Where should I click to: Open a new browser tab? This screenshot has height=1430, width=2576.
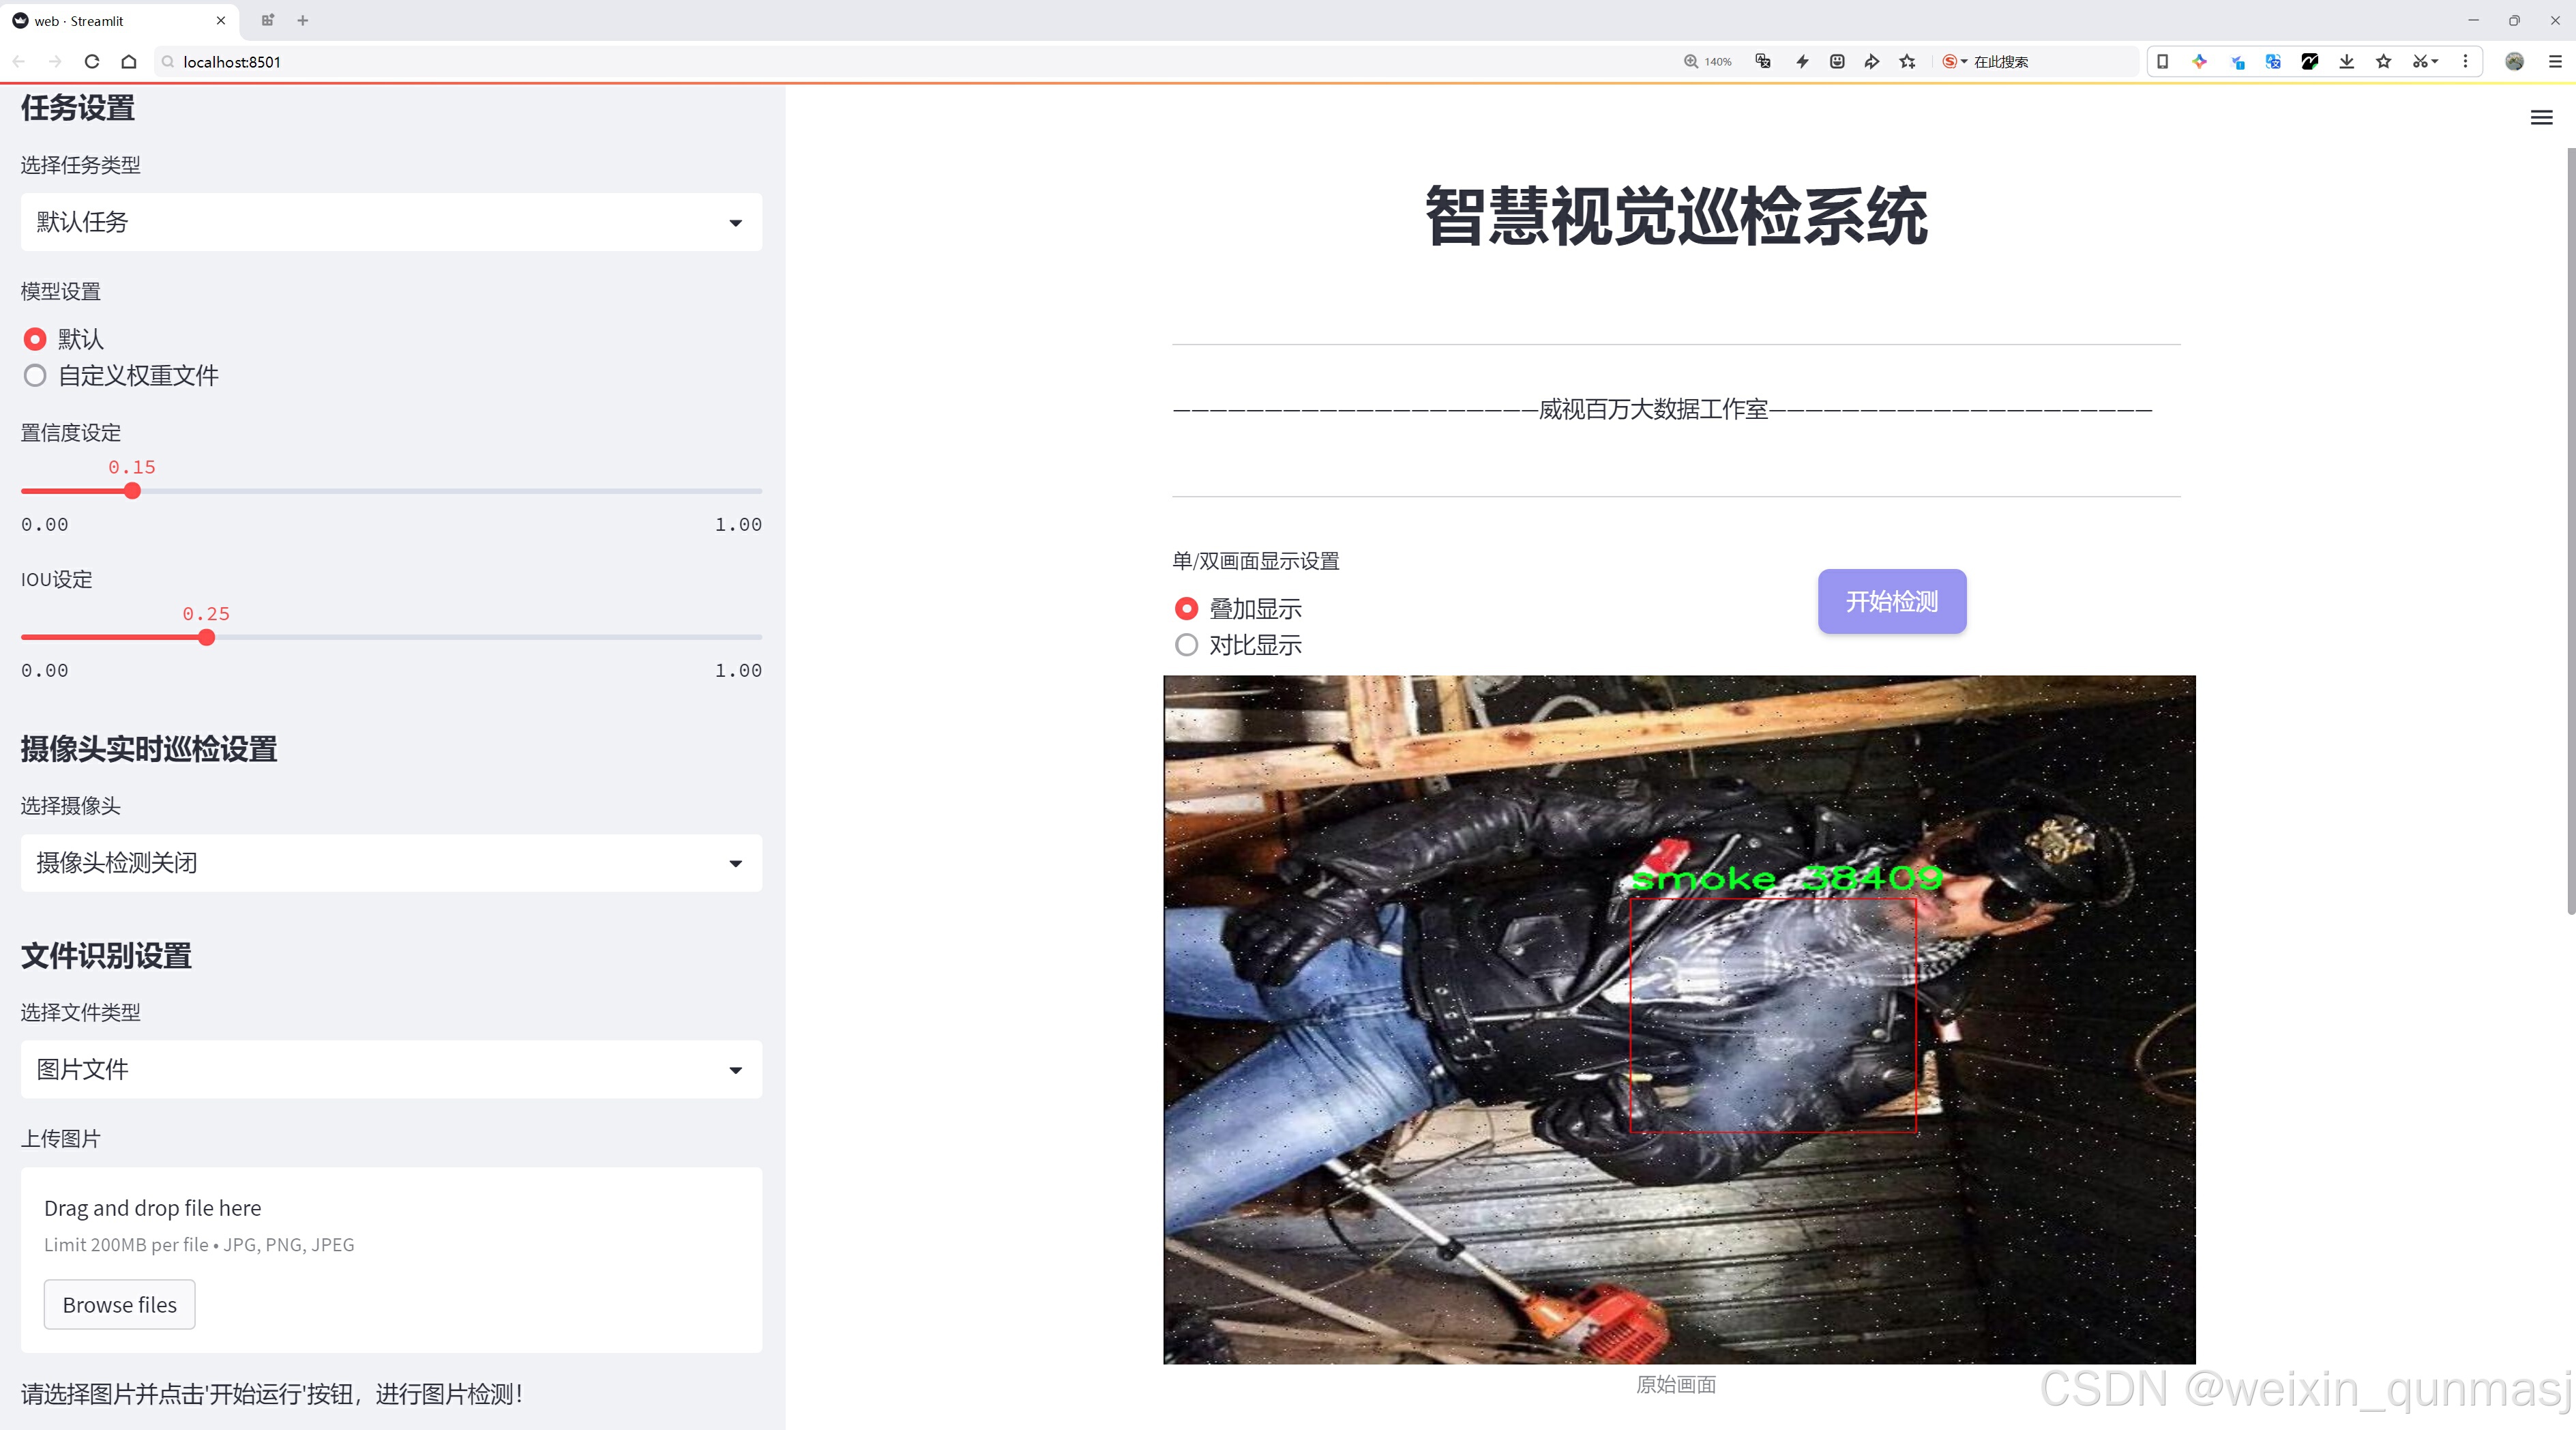(x=303, y=20)
